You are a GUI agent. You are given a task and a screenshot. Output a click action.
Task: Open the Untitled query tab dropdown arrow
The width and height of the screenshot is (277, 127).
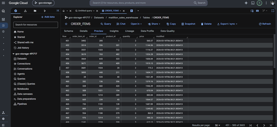tap(94, 11)
